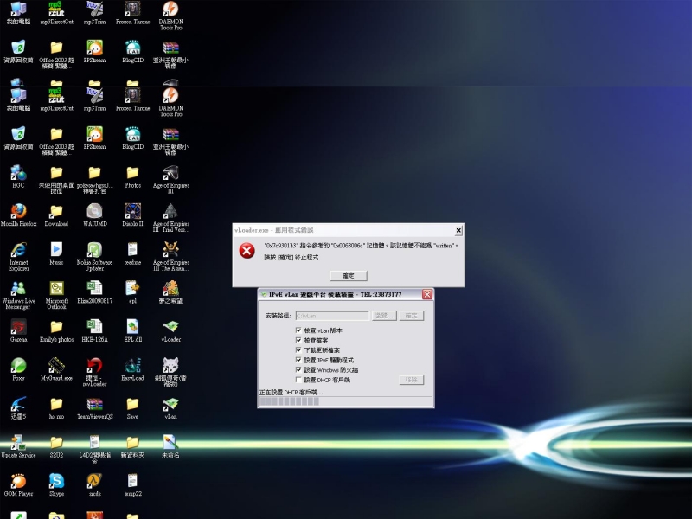Click the Diablo II game shortcut
692x519 pixels.
132,212
